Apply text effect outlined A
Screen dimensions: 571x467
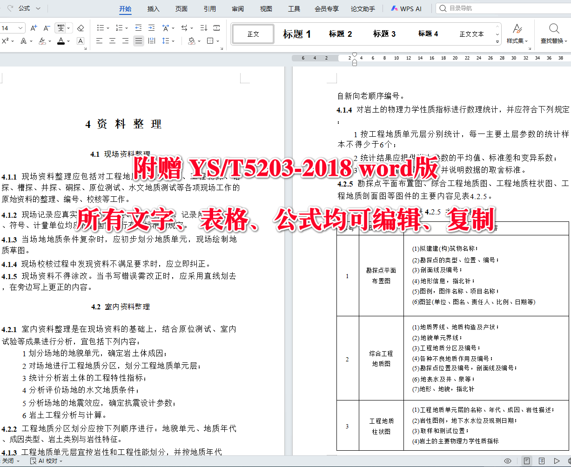click(x=23, y=41)
